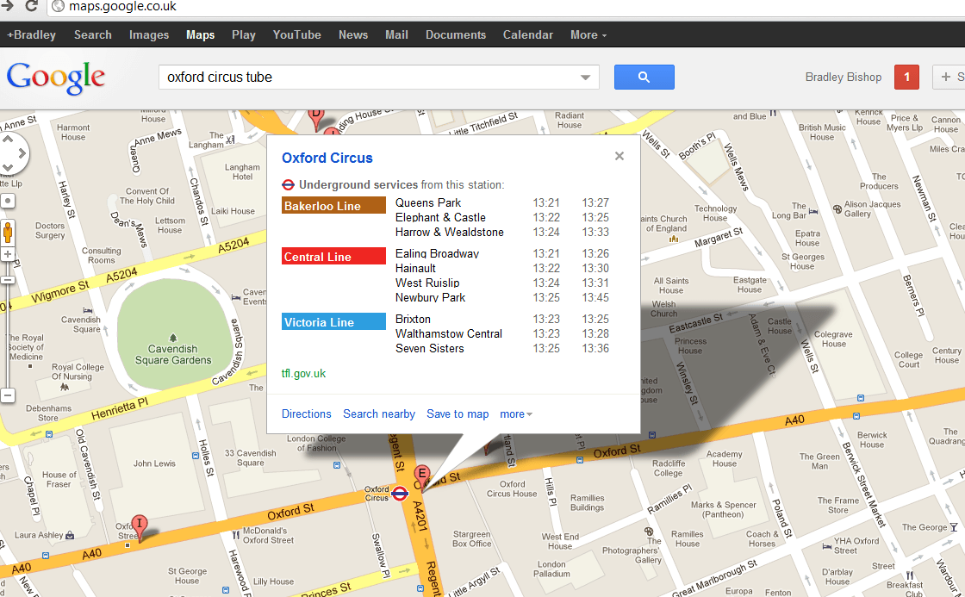Click the YHA Oxford Street hotel icon

point(827,546)
